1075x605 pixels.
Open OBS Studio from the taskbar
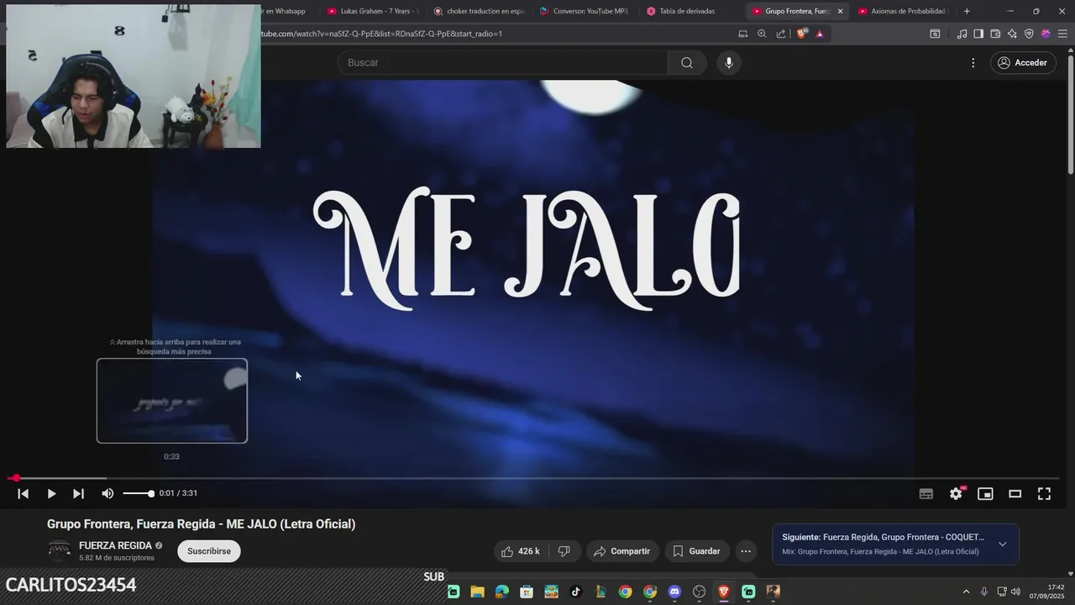coord(699,592)
